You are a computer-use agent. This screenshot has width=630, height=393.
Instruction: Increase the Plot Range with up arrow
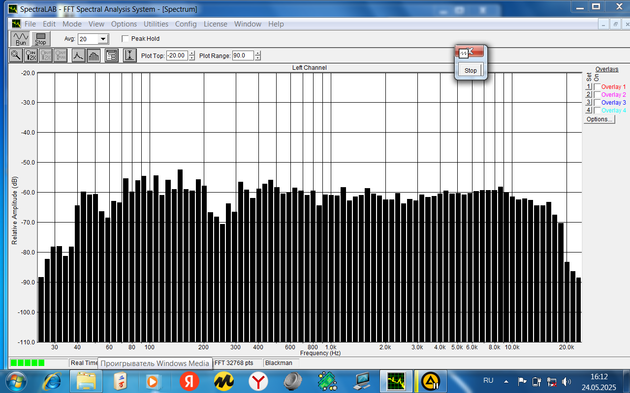[x=258, y=54]
